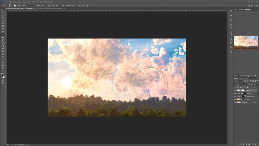Select the Gradient tool
The image size is (259, 146).
(x=3, y=46)
